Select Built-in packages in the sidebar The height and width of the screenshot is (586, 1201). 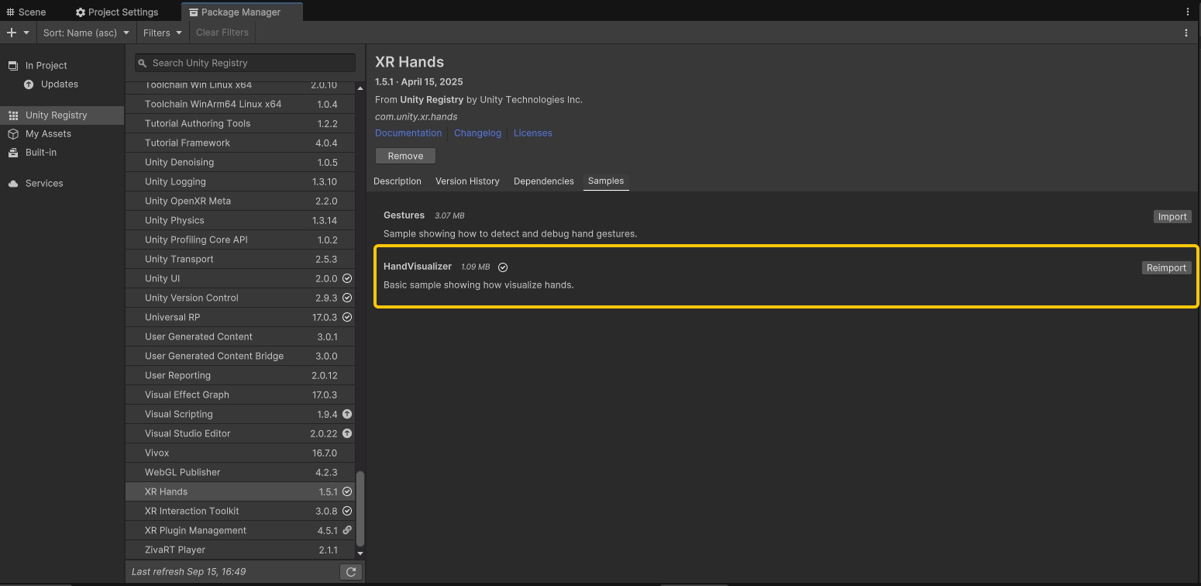tap(40, 153)
